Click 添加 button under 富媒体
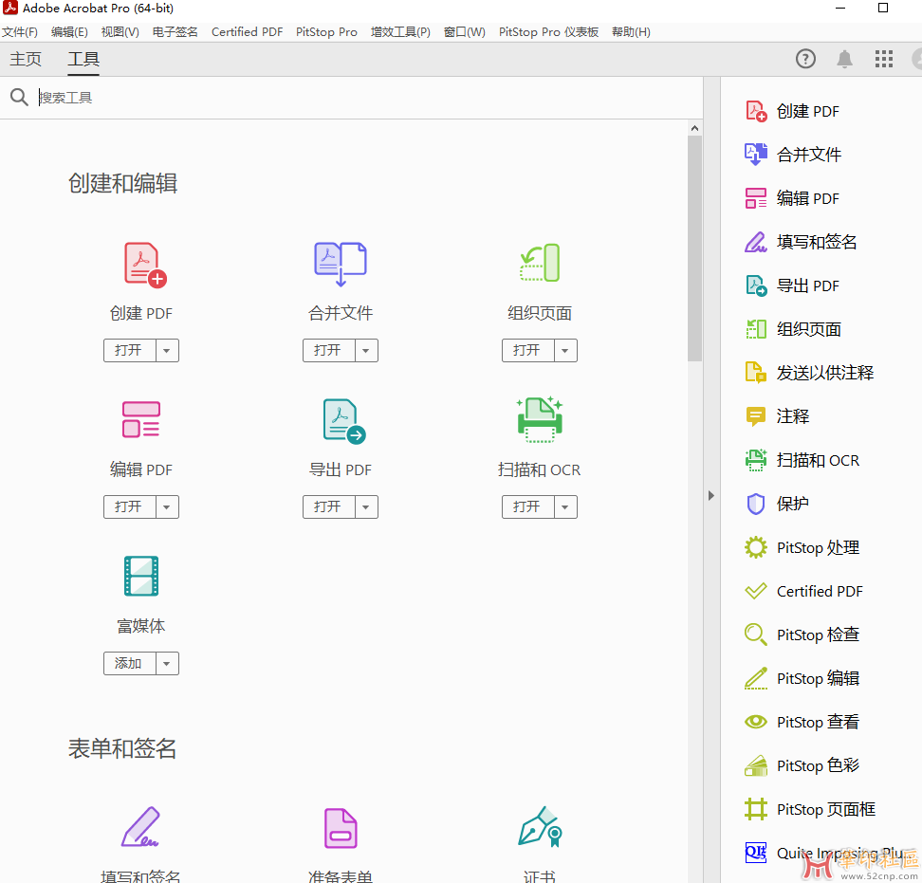Image resolution: width=922 pixels, height=883 pixels. 129,664
